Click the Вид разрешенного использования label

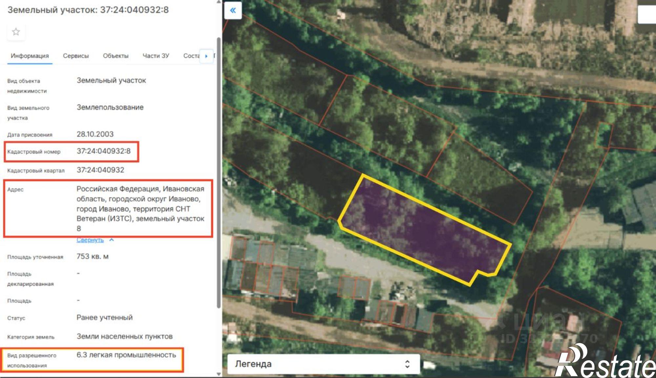tap(32, 360)
